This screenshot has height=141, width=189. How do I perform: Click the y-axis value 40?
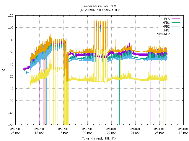[x=12, y=64]
